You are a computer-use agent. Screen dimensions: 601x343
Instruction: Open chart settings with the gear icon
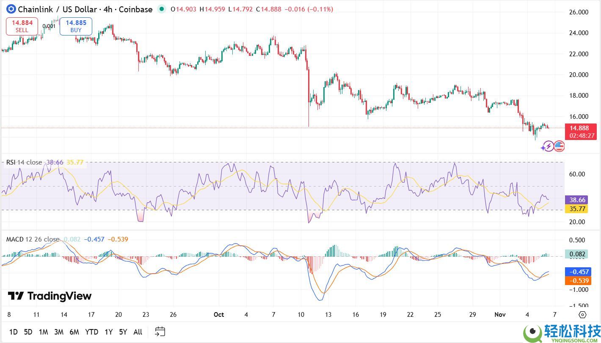[x=582, y=315]
